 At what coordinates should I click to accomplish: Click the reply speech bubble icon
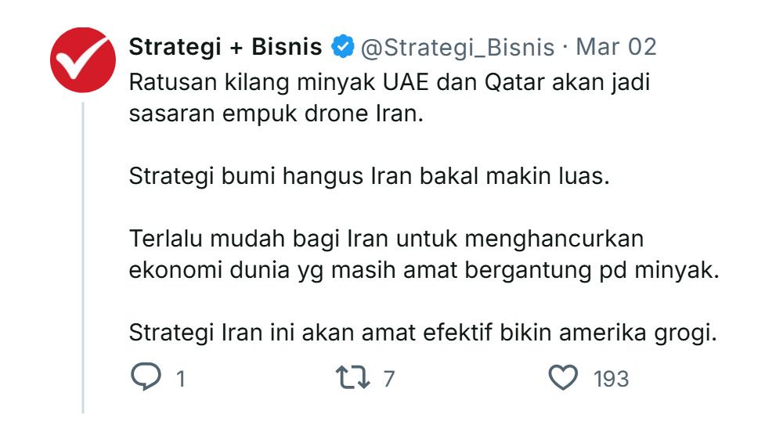[x=145, y=378]
